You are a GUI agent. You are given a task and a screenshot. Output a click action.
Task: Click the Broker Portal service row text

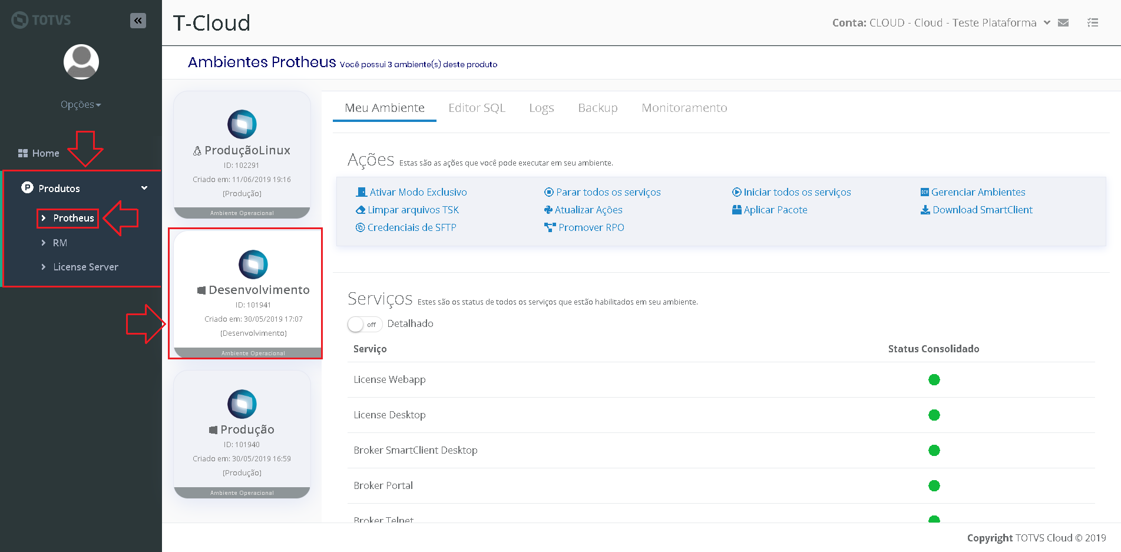(x=383, y=485)
